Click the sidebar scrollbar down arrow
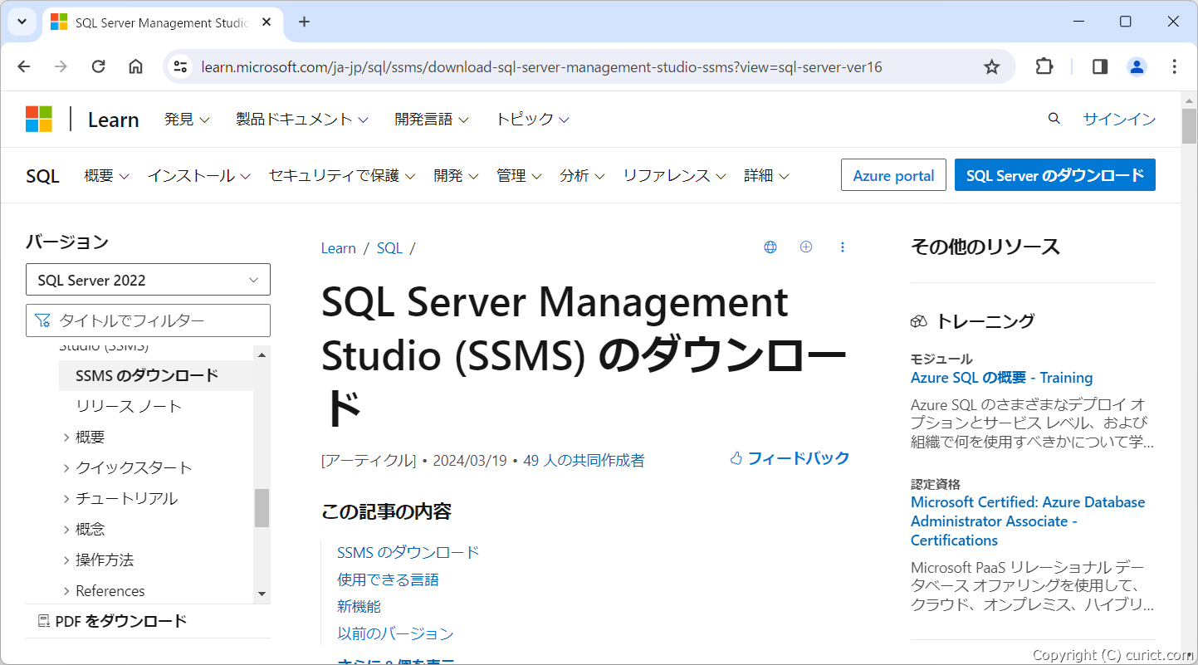Screen dimensions: 1198x665 [x=262, y=594]
